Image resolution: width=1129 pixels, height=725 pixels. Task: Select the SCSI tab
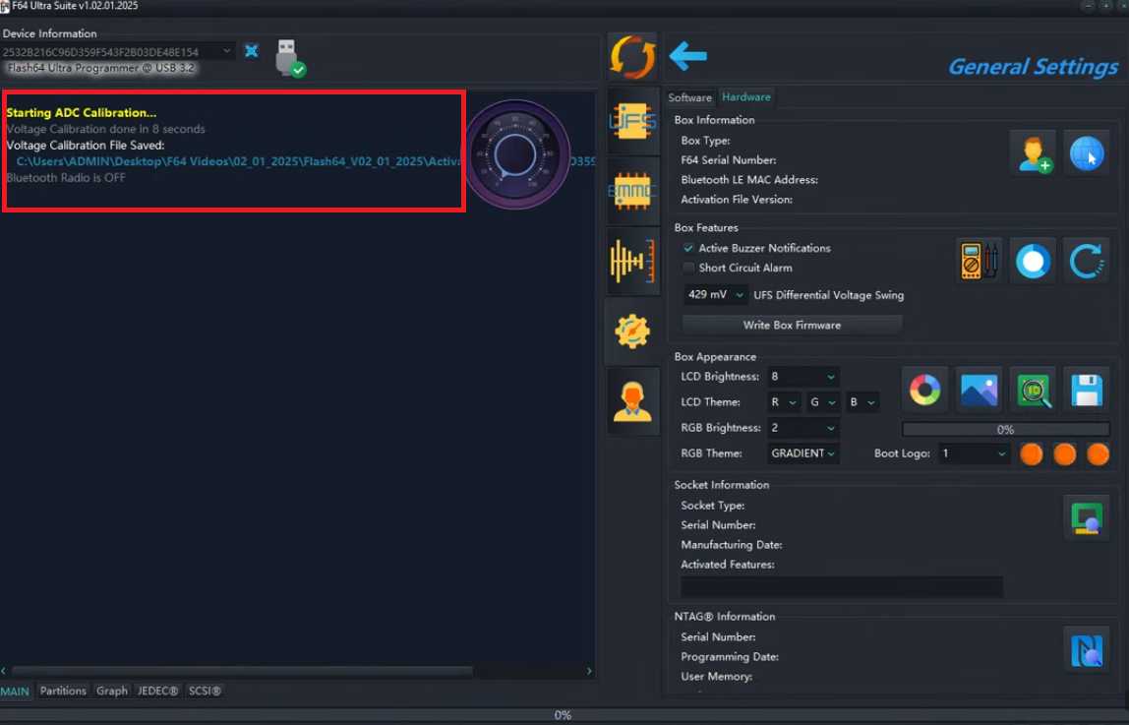pos(205,692)
